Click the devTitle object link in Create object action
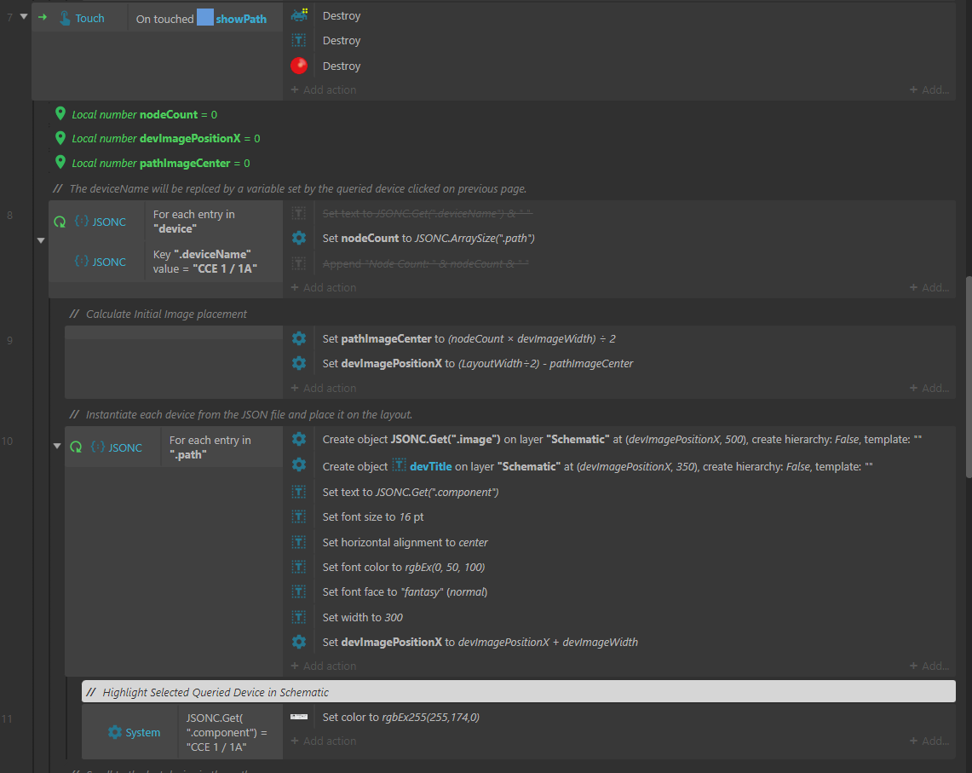Viewport: 972px width, 773px height. pos(431,466)
